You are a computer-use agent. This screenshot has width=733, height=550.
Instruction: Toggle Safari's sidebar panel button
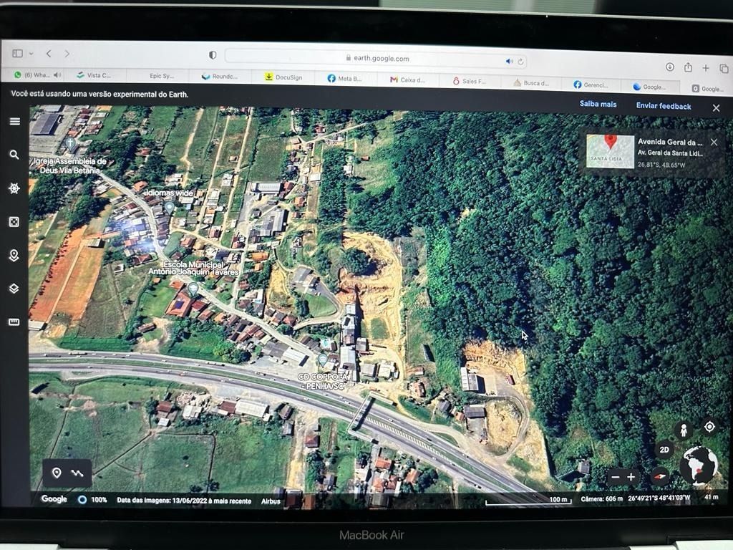pos(17,54)
